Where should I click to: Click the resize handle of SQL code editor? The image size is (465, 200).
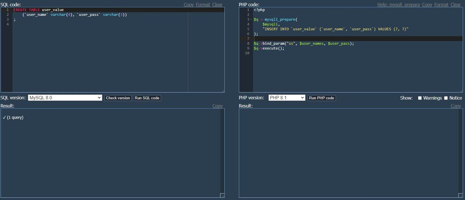click(x=222, y=90)
